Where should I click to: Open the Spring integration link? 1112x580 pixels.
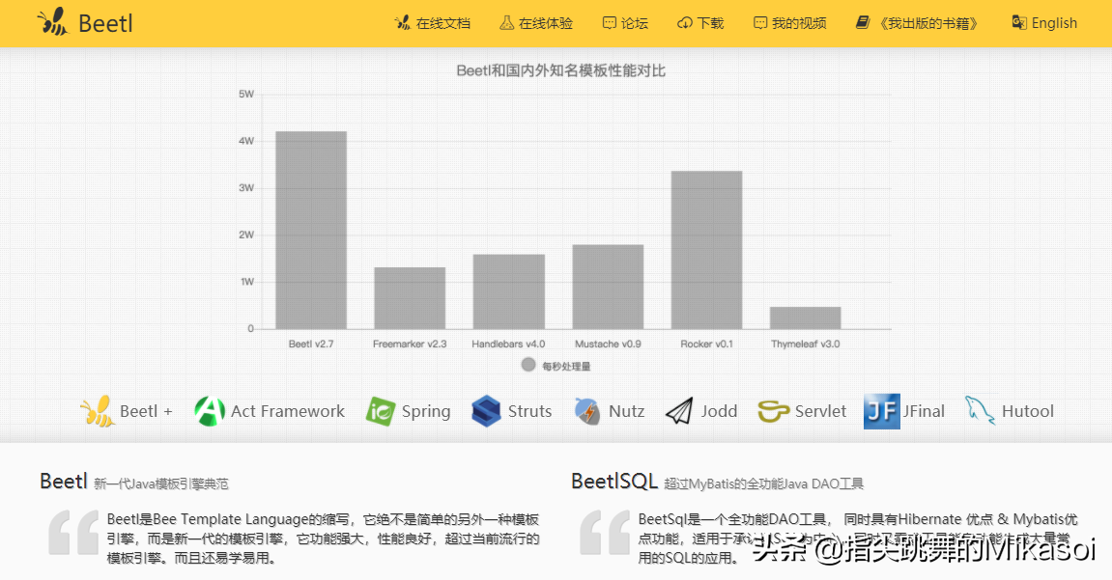(425, 411)
